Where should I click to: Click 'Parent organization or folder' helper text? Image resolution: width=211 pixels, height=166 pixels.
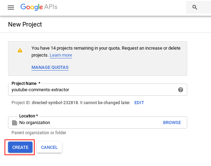(x=39, y=133)
